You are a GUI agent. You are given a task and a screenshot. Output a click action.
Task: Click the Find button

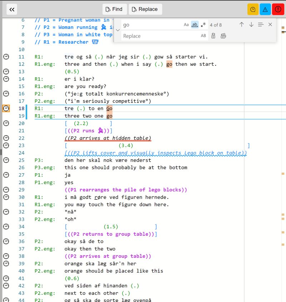(x=114, y=9)
